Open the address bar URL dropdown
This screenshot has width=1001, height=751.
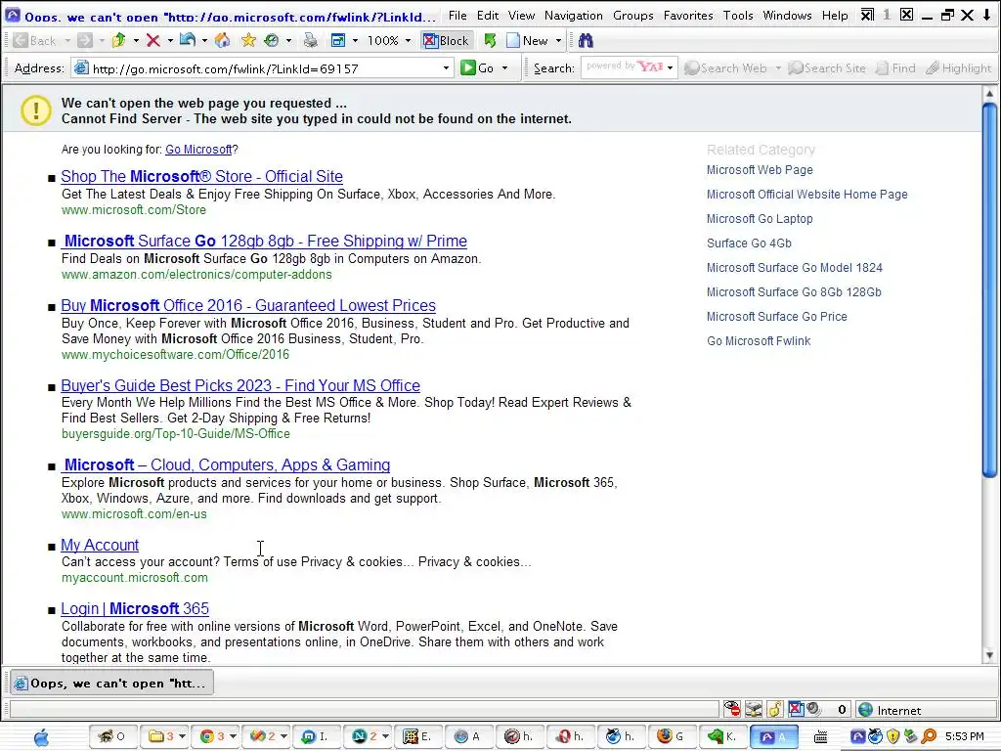pyautogui.click(x=446, y=67)
